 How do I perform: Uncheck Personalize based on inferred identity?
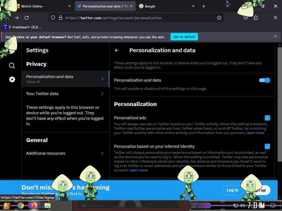pyautogui.click(x=267, y=146)
